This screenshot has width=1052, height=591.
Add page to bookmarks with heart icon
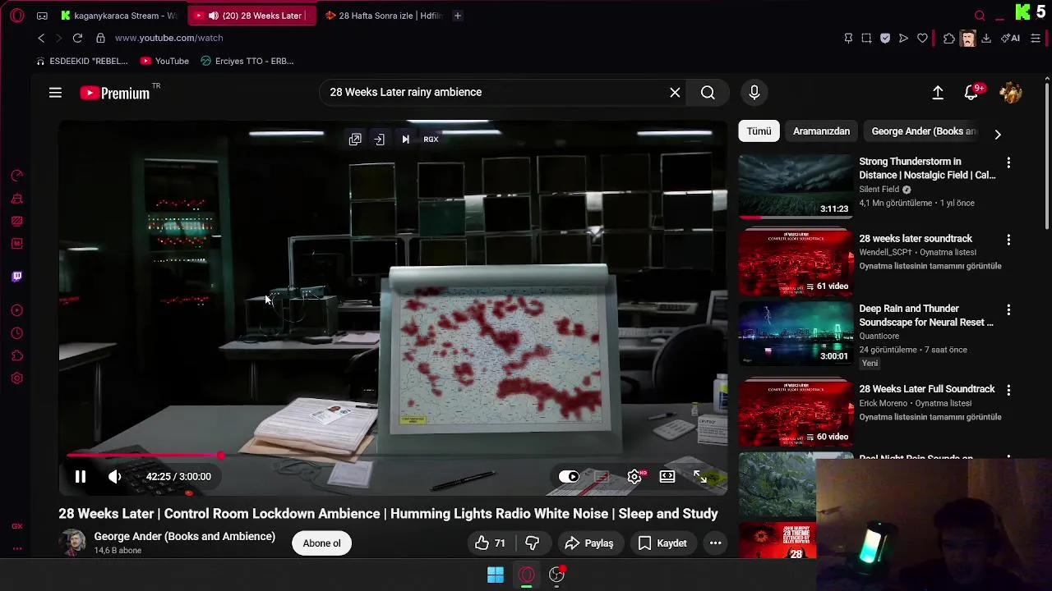coord(922,38)
